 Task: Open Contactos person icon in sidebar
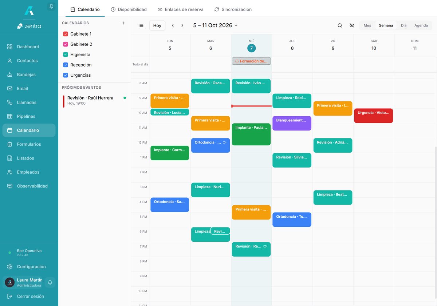[10, 61]
